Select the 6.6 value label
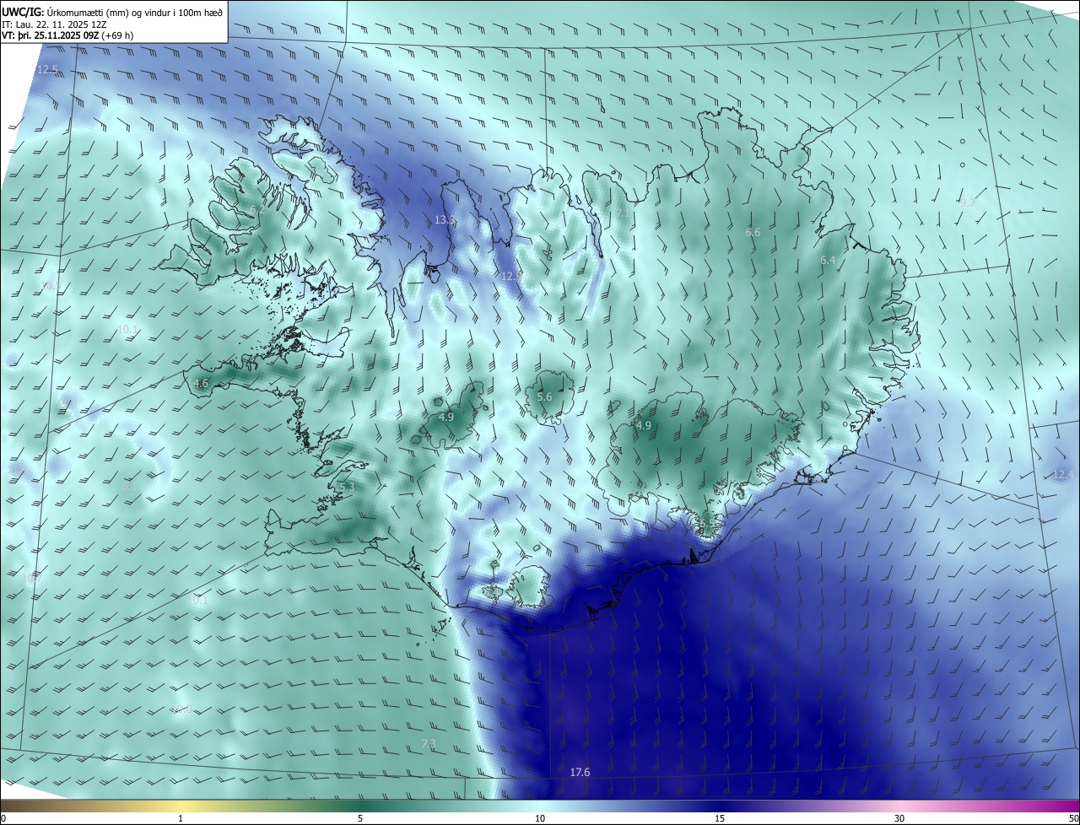Image resolution: width=1080 pixels, height=825 pixels. (753, 232)
